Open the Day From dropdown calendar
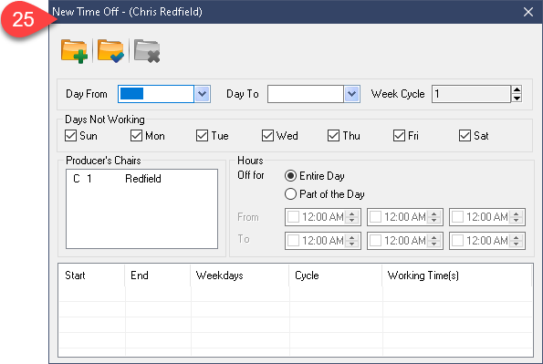 203,94
